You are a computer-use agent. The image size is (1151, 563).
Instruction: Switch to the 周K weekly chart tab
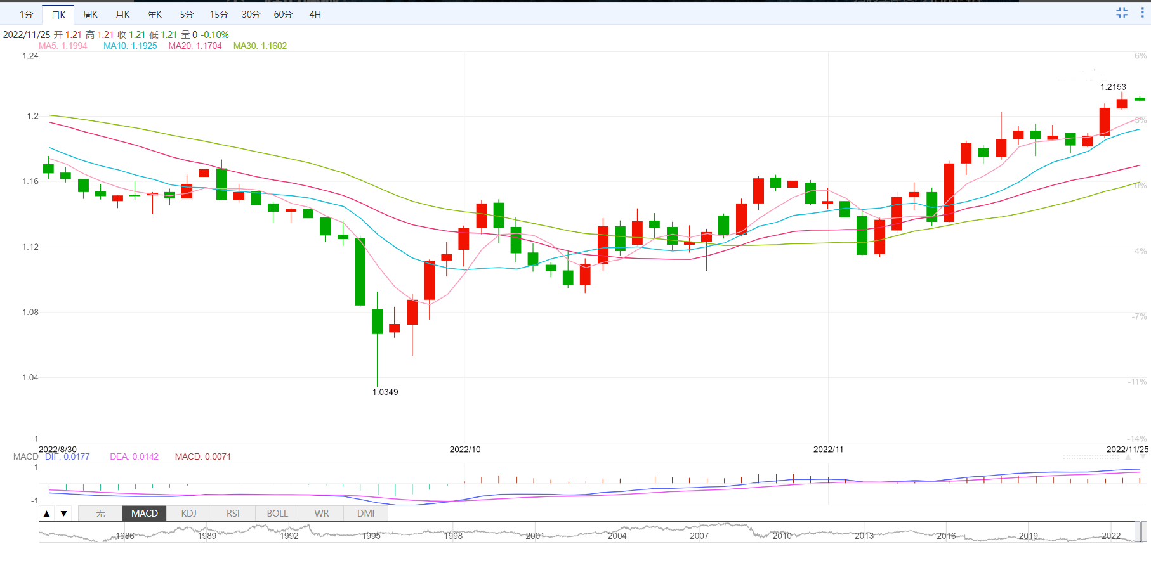click(x=91, y=15)
